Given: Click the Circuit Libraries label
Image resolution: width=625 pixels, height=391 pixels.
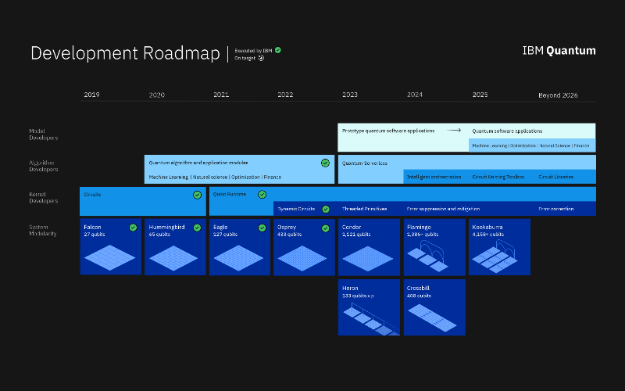Looking at the screenshot, I should click(556, 177).
